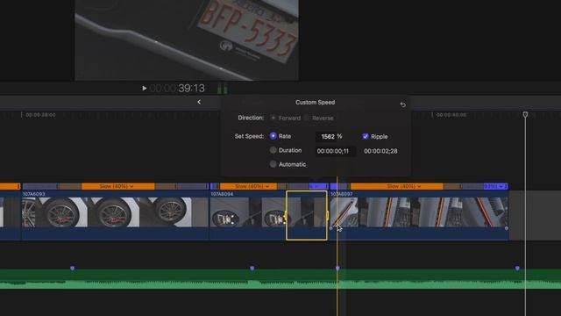Click the play button beside the timecode
Screen dimensions: 561x316
[144, 88]
